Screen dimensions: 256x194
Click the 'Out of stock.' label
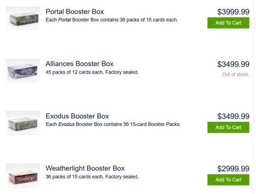236,75
